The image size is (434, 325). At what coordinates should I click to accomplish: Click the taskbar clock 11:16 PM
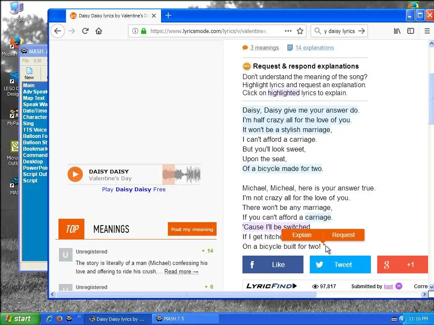click(x=418, y=319)
